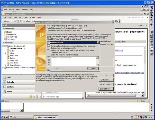Click the Folder List icon in navigation pane

tap(34, 96)
